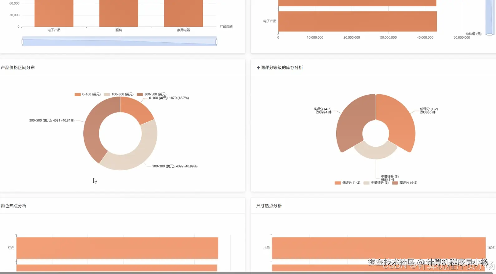Click the 家用电器 vertical bar
Image resolution: width=496 pixels, height=274 pixels.
pos(183,13)
